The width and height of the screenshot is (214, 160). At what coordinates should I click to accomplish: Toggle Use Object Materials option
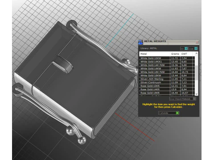(183, 99)
